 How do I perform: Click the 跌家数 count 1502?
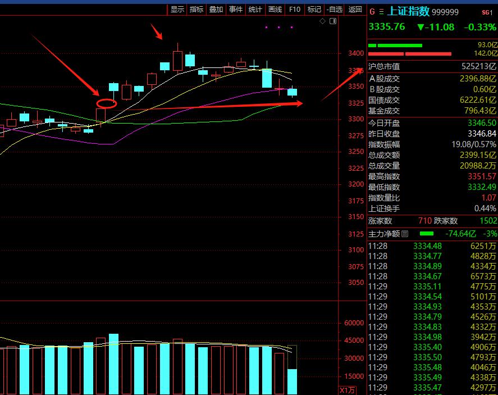488,221
